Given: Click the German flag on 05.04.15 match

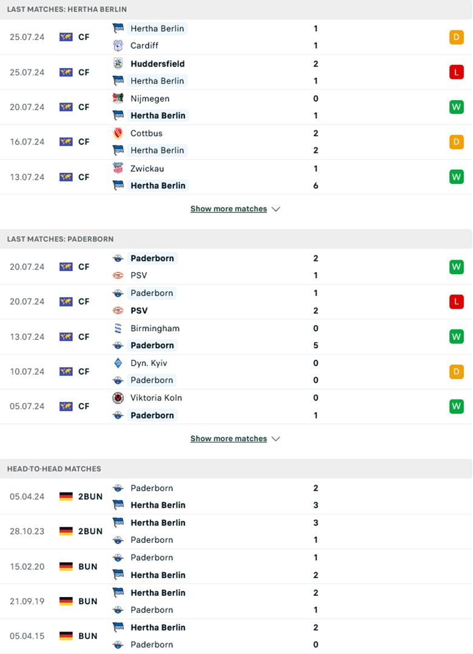Looking at the screenshot, I should (66, 636).
